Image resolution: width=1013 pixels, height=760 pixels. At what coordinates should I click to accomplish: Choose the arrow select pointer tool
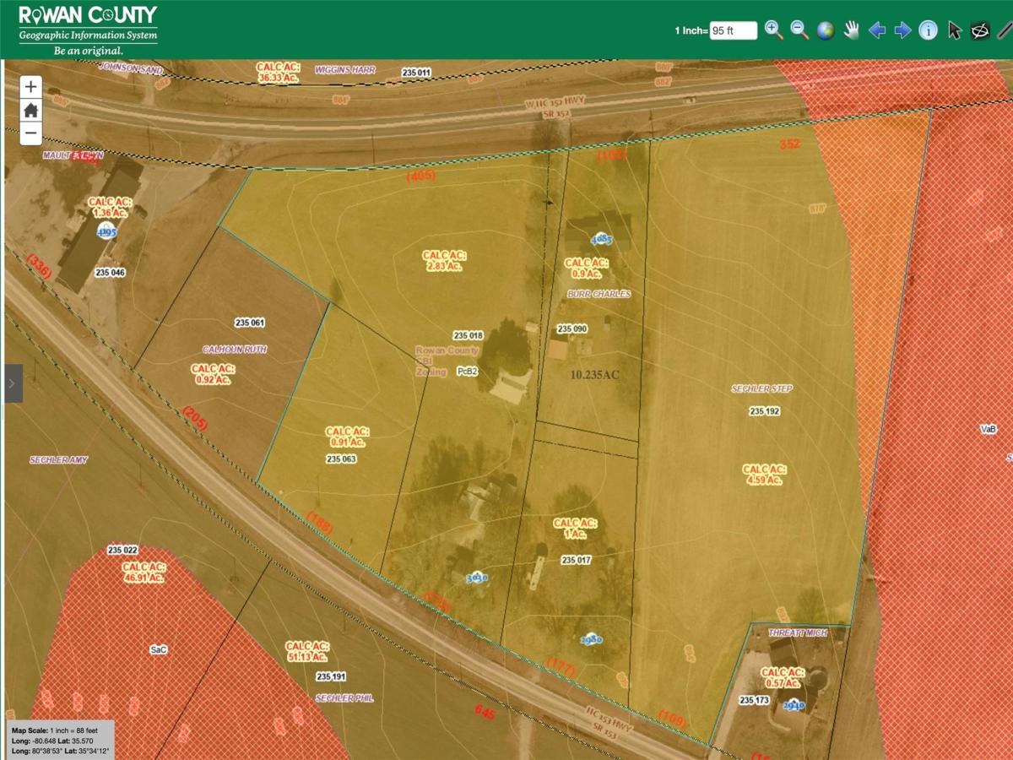(x=955, y=30)
